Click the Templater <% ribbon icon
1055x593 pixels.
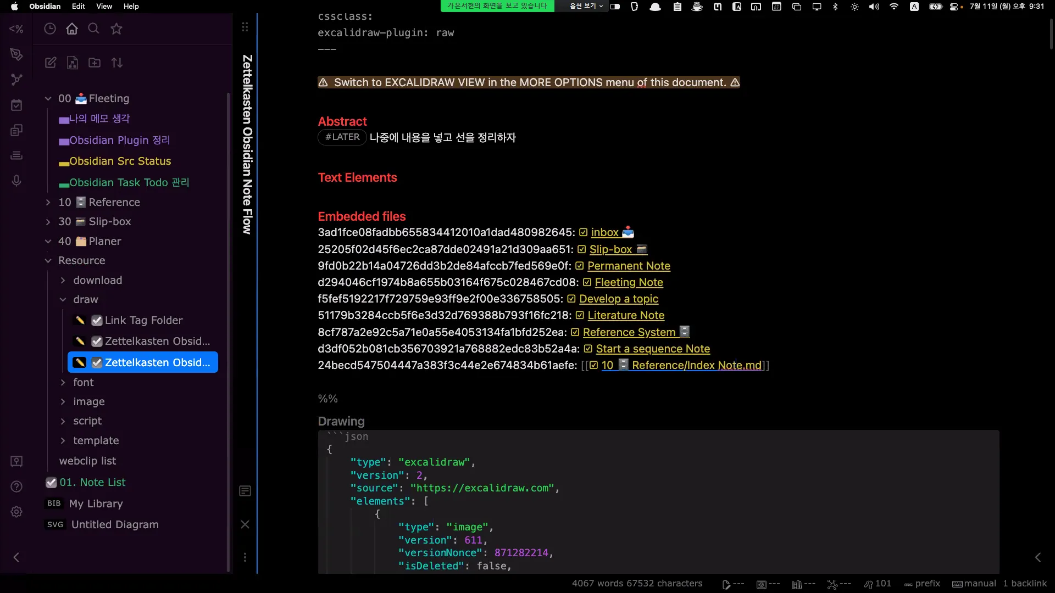point(16,29)
